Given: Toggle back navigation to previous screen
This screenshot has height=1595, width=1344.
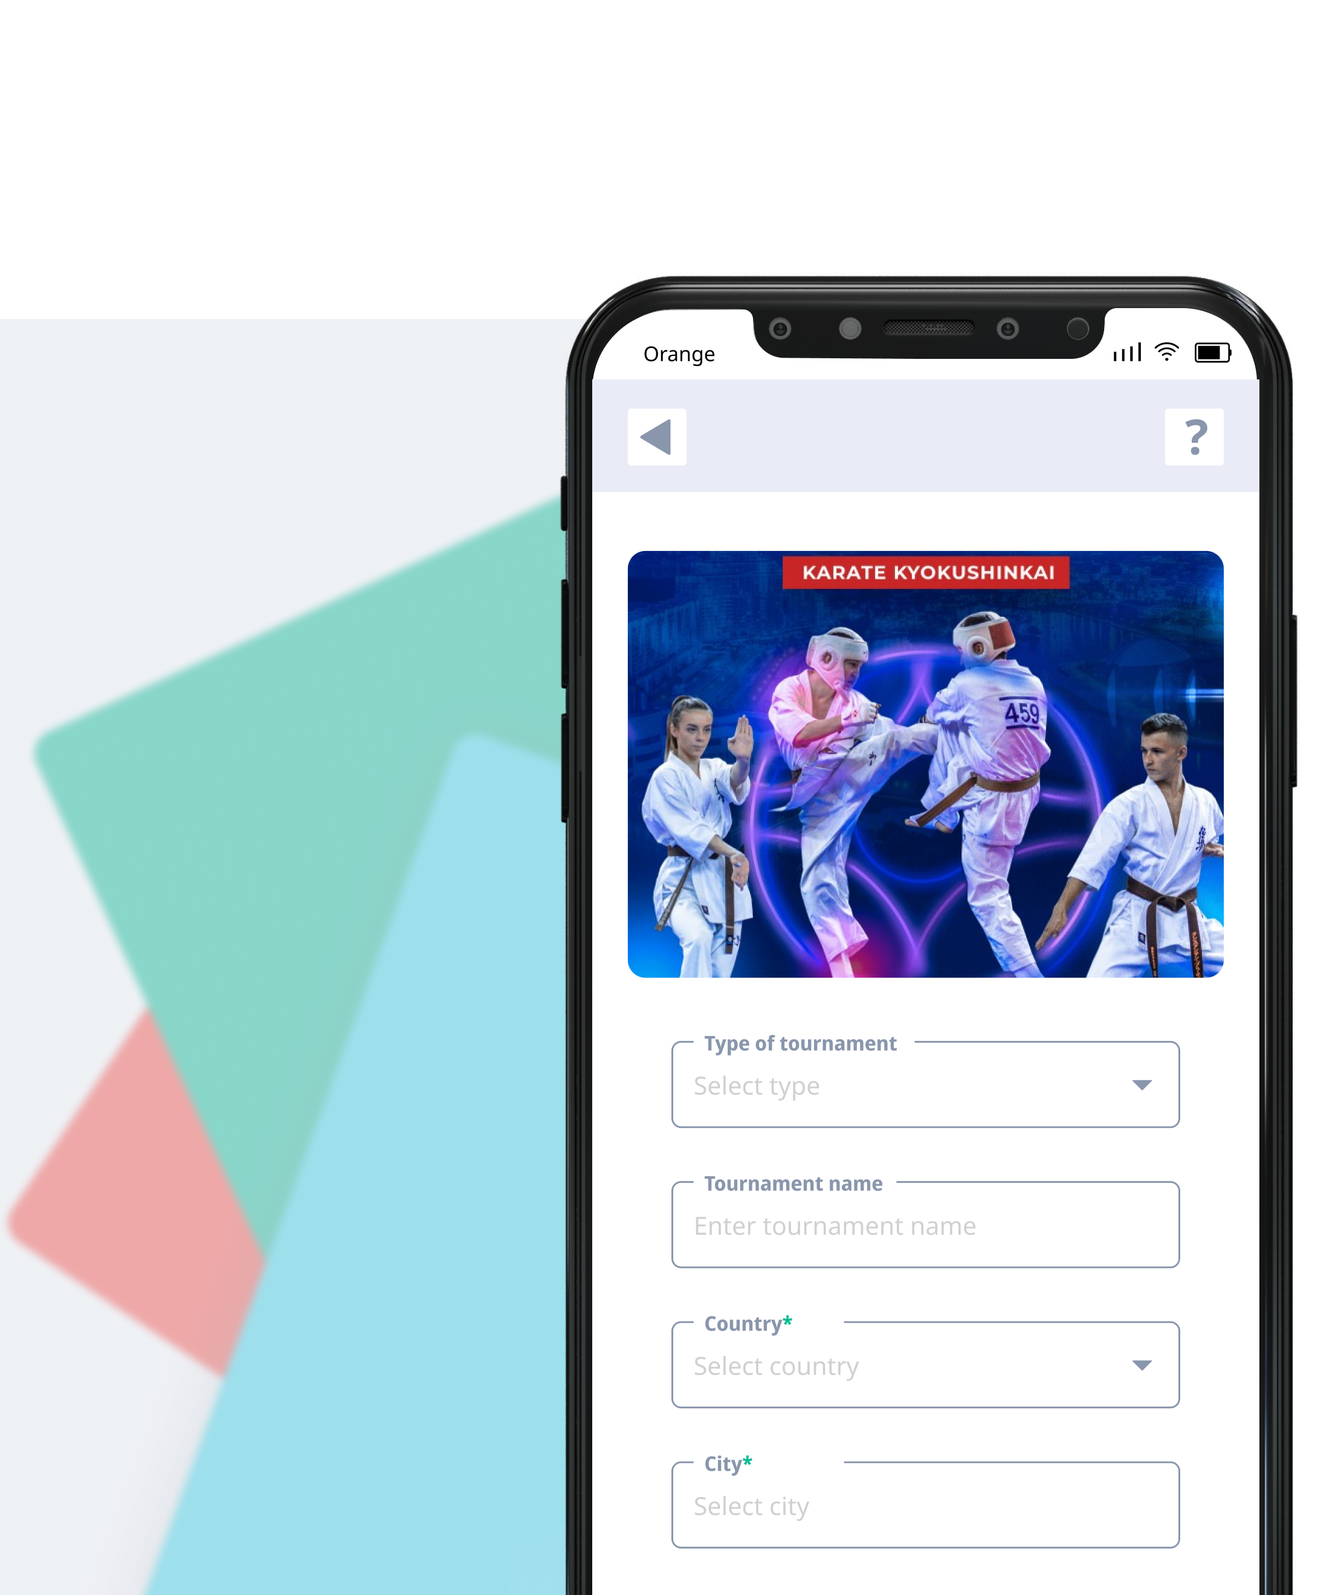Looking at the screenshot, I should coord(657,434).
